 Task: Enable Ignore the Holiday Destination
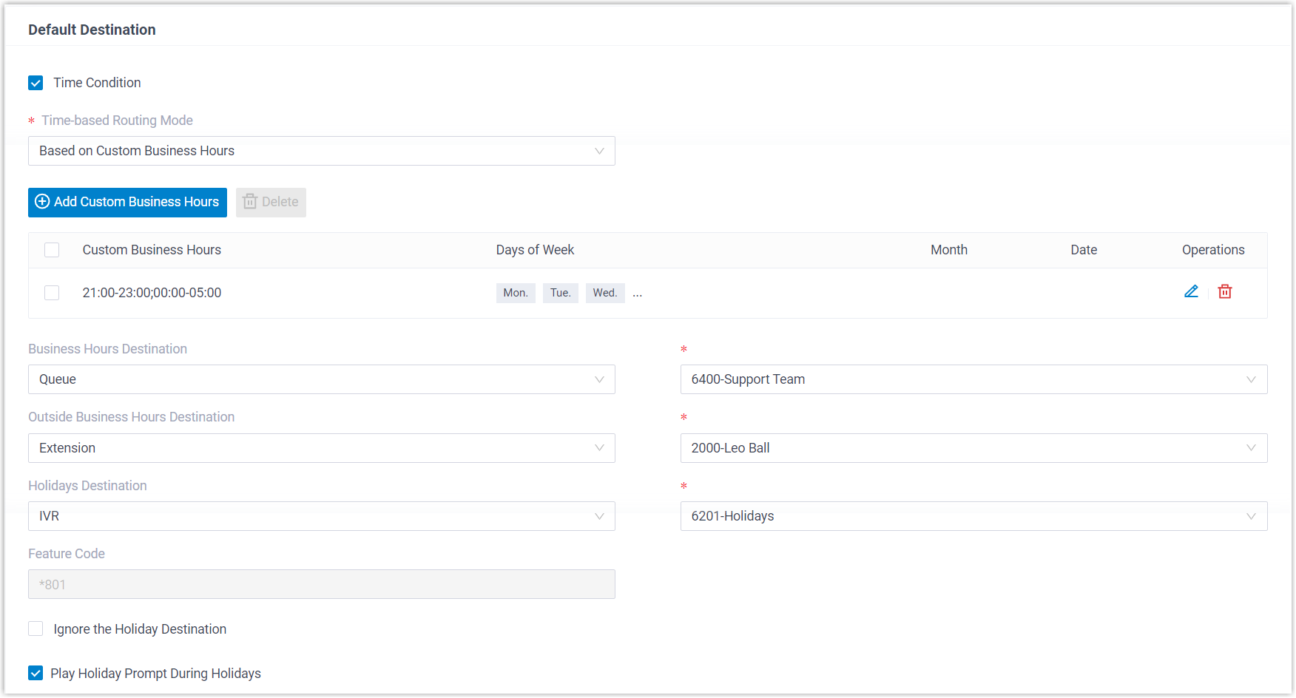click(x=36, y=629)
